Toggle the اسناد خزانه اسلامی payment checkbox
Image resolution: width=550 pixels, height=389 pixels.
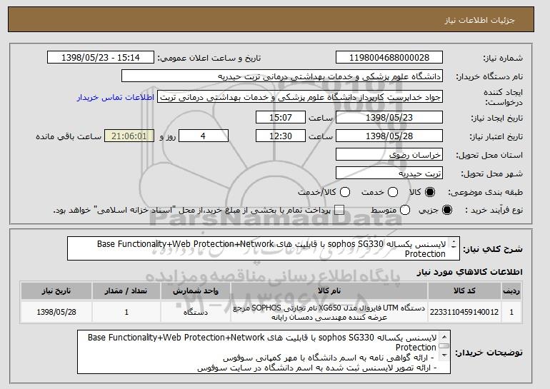coord(339,210)
